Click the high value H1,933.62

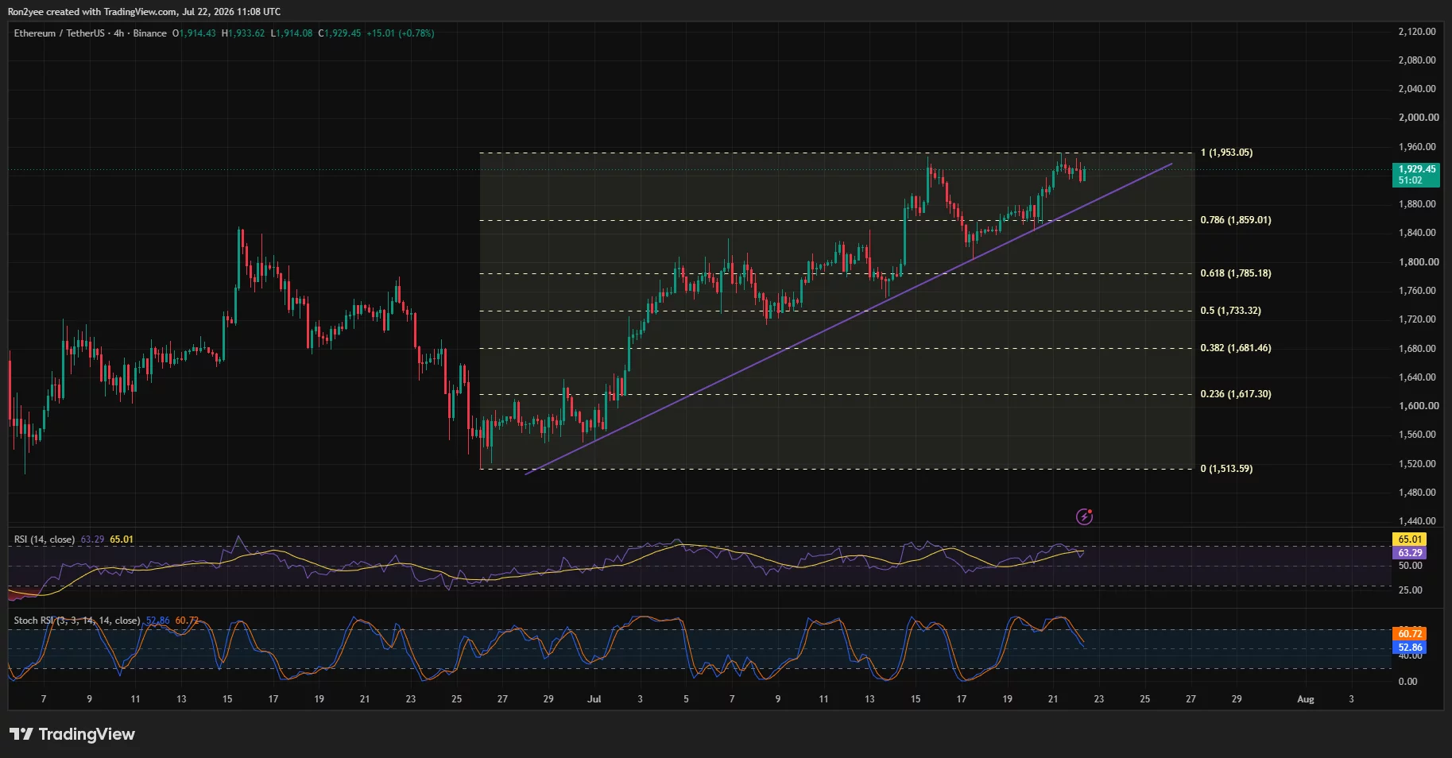point(243,33)
